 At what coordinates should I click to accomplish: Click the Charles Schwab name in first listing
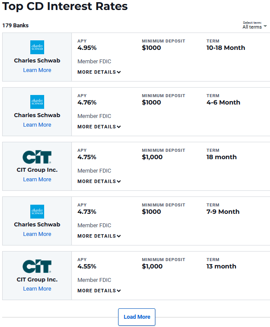(x=37, y=61)
